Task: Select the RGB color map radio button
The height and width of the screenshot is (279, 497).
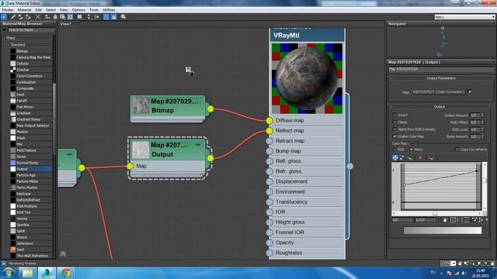Action: pos(394,150)
